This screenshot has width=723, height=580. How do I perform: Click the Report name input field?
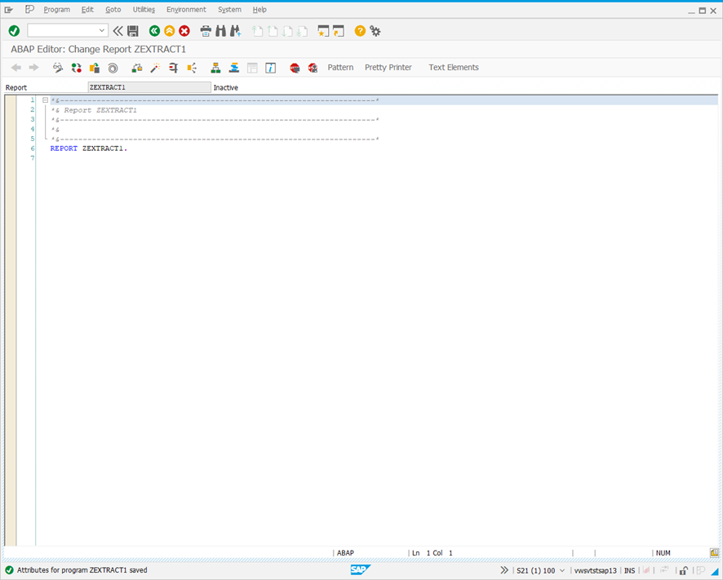[x=149, y=86]
